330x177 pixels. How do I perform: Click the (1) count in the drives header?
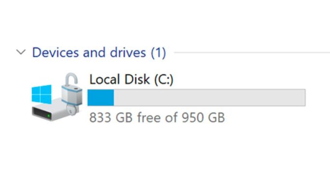tap(158, 53)
